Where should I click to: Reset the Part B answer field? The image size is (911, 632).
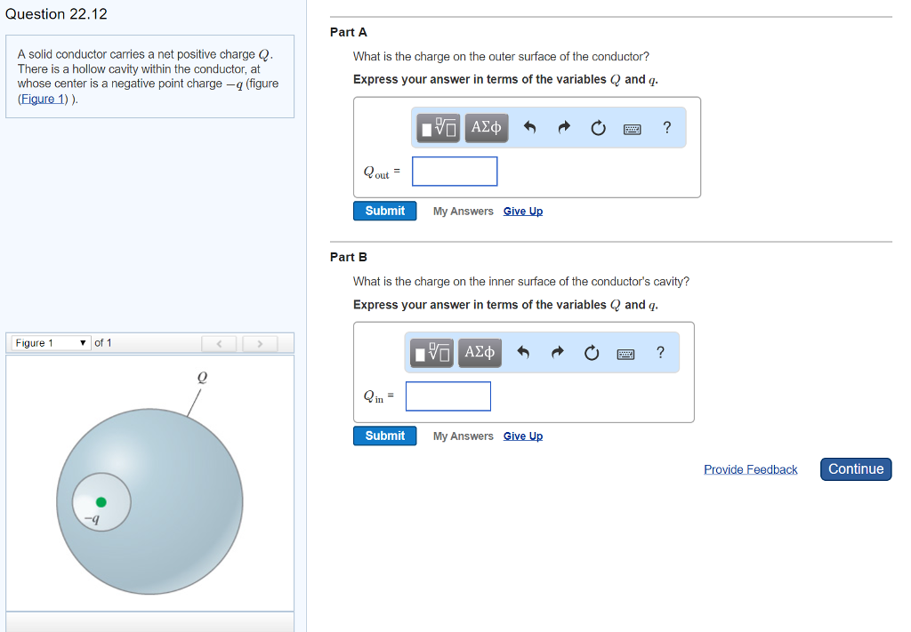tap(592, 353)
